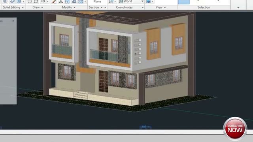Screen dimensions: 253x142
Task: Select the Rectangle draw tool icon
Action: pyautogui.click(x=36, y=2)
